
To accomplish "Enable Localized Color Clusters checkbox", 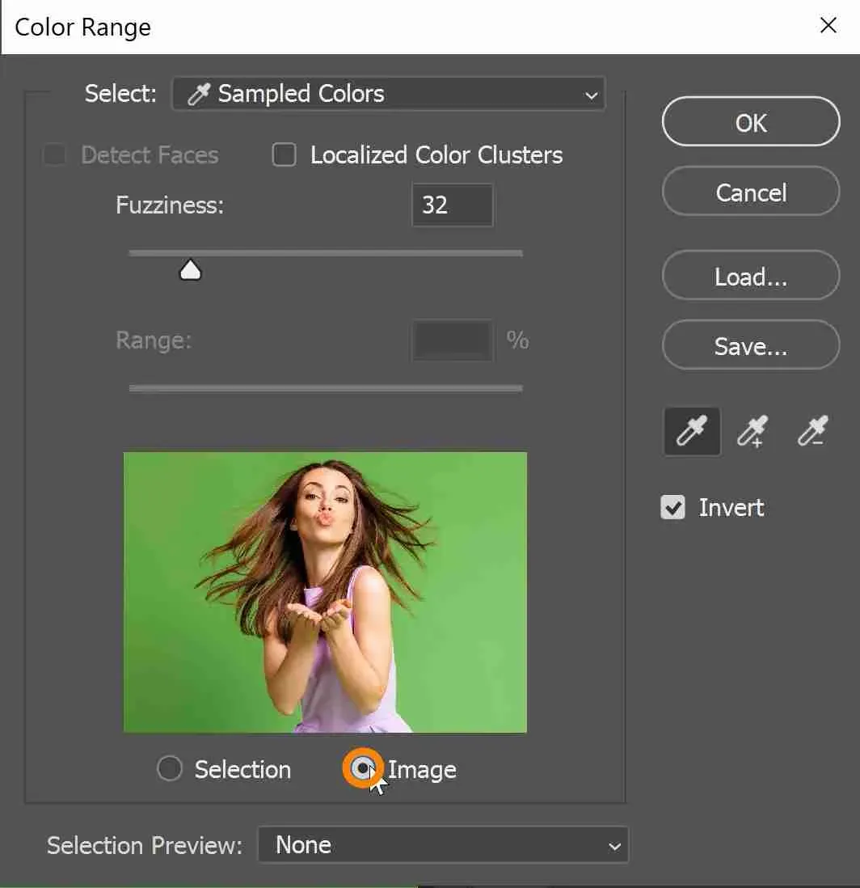I will click(x=284, y=154).
